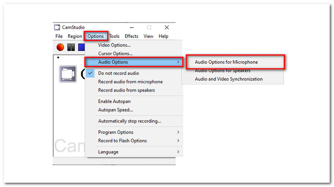Toggle Enable Autopan
Screen dimensions: 334x187
pyautogui.click(x=134, y=101)
